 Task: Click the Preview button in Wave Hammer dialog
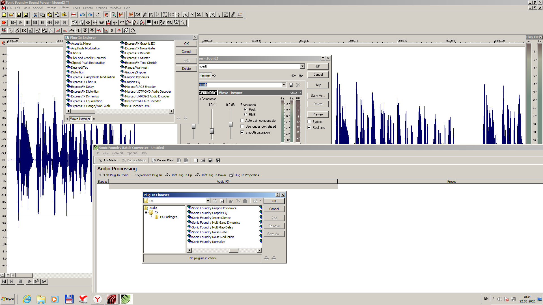point(318,114)
